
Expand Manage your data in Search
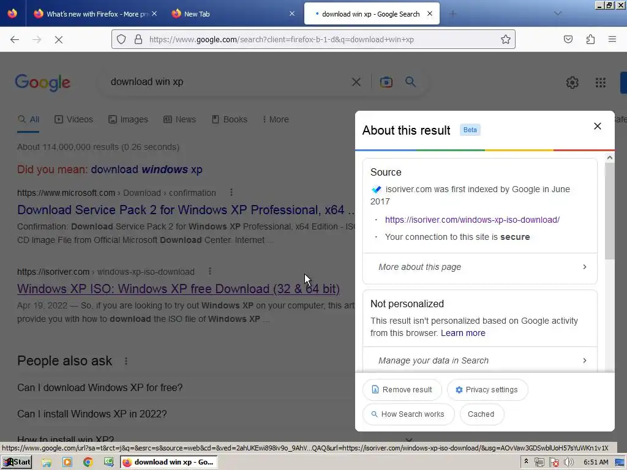pos(480,360)
